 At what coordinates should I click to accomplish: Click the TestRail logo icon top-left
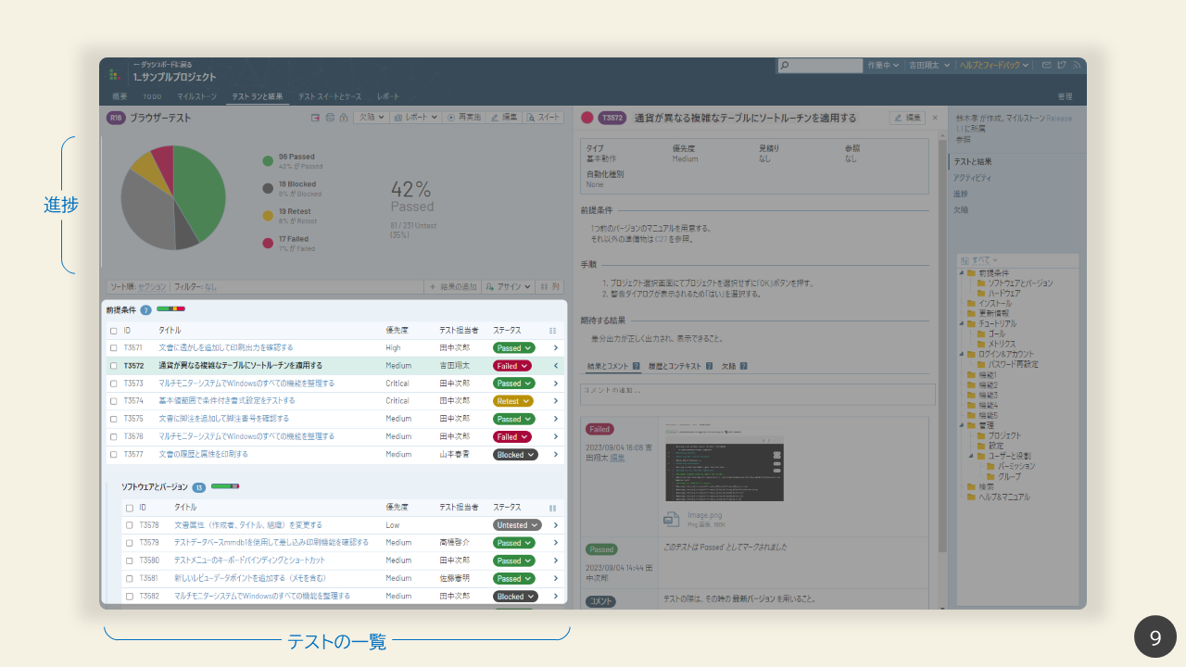point(115,74)
